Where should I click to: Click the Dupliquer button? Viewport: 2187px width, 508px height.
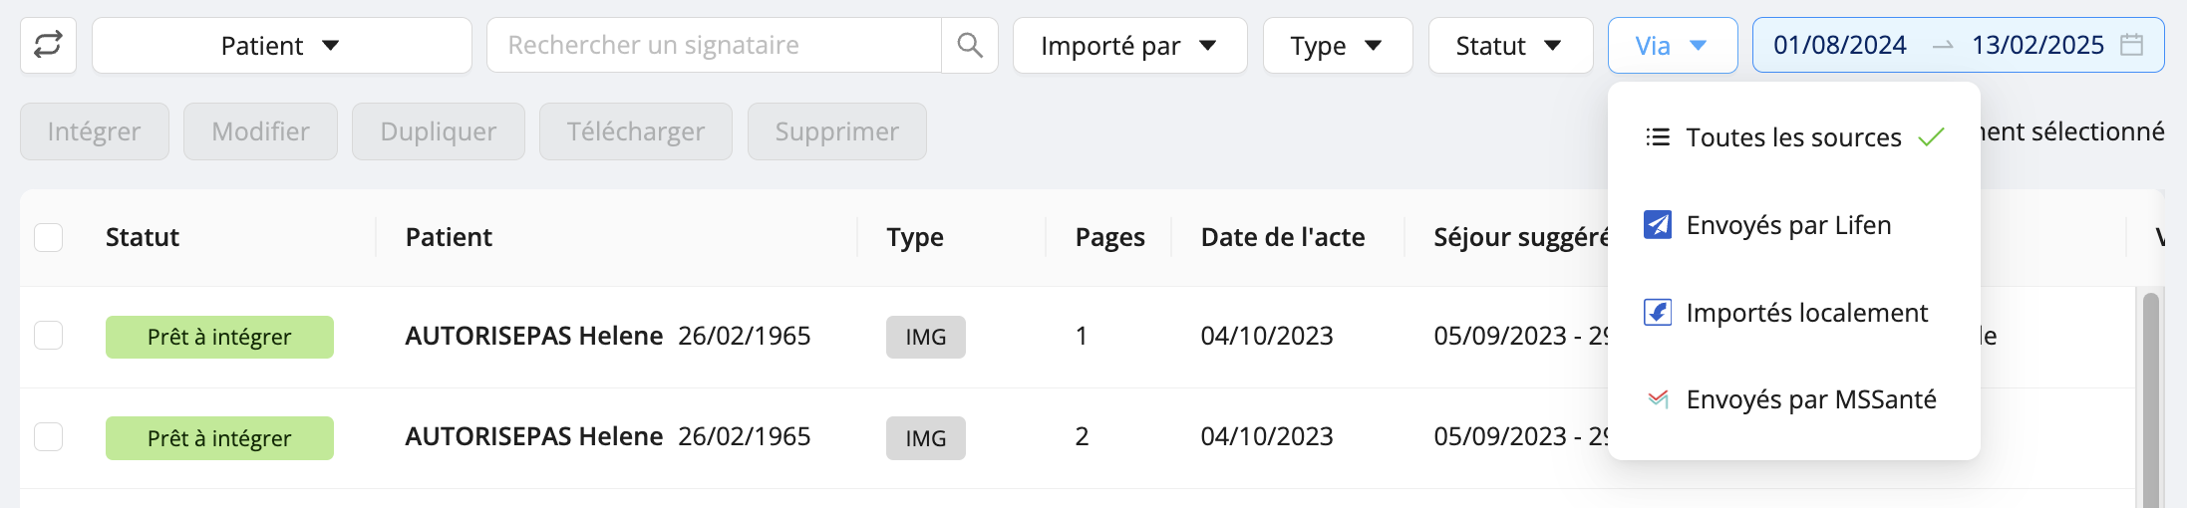tap(438, 131)
